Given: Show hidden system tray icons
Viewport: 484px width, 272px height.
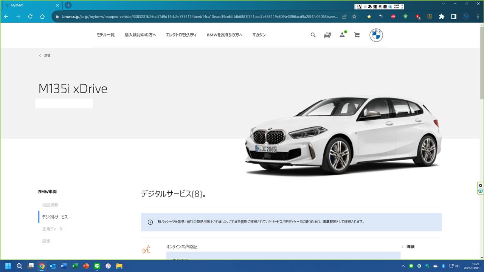Looking at the screenshot, I should point(403,266).
